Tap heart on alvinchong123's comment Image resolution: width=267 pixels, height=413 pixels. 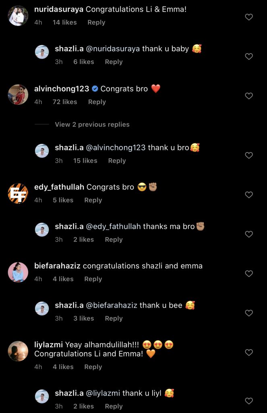click(x=249, y=96)
